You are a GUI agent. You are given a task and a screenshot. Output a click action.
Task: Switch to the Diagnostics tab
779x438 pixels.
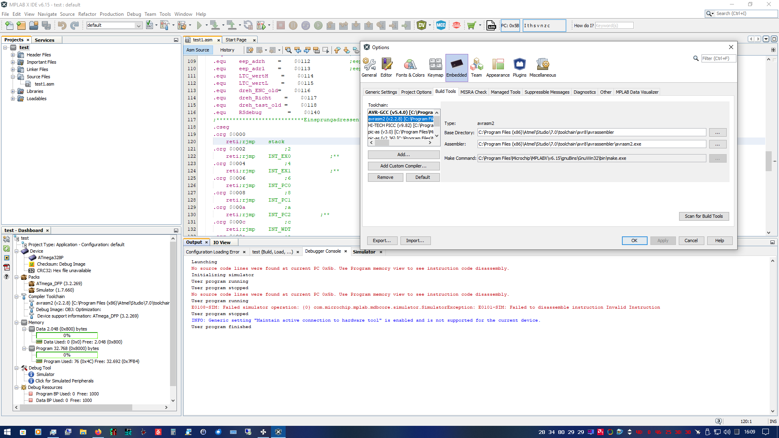585,92
